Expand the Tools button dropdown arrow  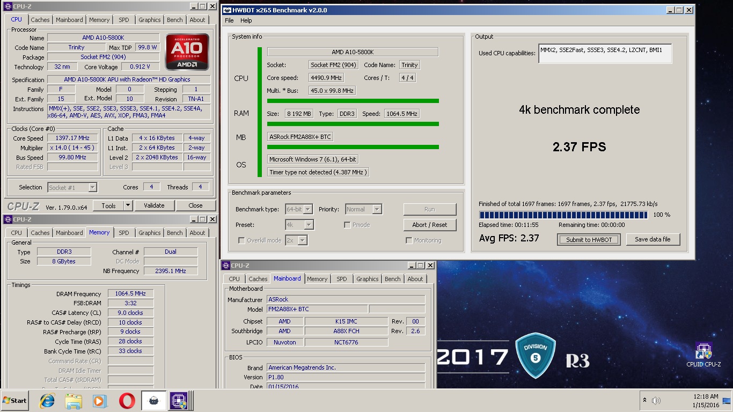coord(128,205)
